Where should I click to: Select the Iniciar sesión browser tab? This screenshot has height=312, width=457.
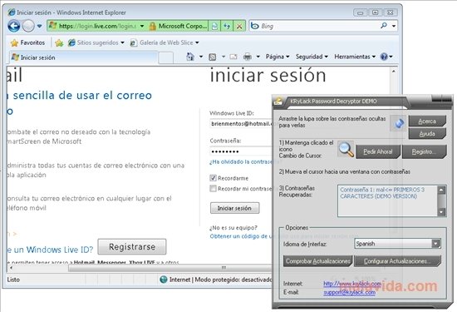pyautogui.click(x=84, y=57)
